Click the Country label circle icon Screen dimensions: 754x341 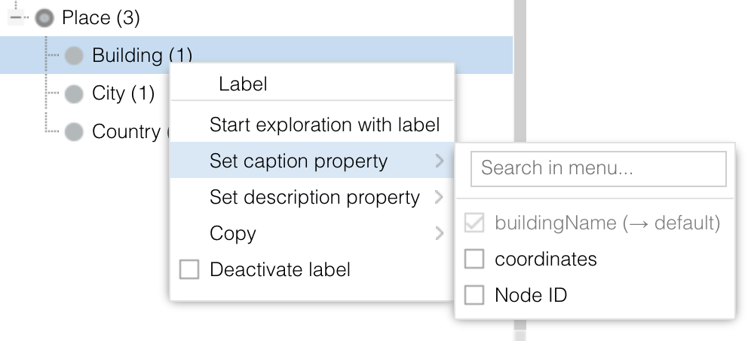coord(74,132)
